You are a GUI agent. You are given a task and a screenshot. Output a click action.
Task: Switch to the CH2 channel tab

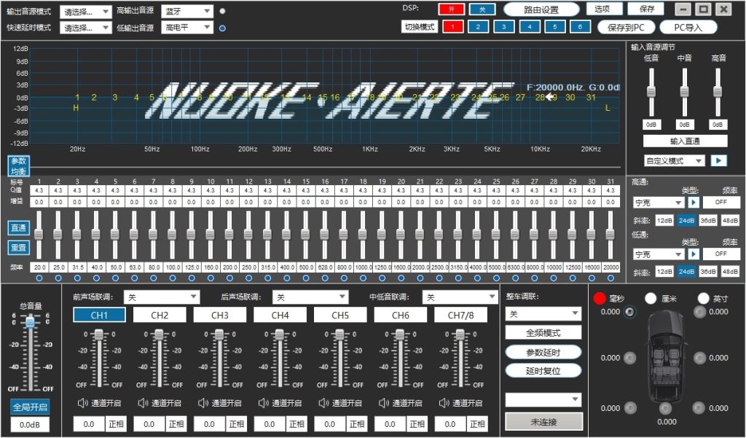point(160,315)
